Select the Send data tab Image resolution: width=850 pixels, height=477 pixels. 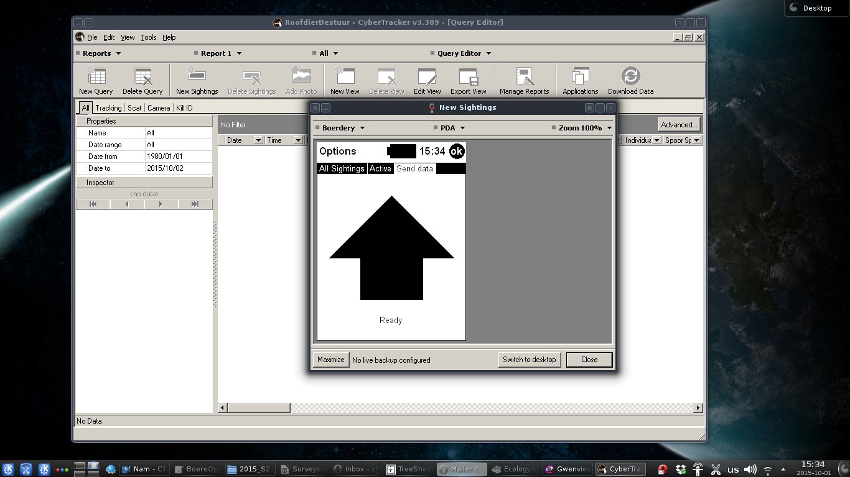tap(414, 169)
